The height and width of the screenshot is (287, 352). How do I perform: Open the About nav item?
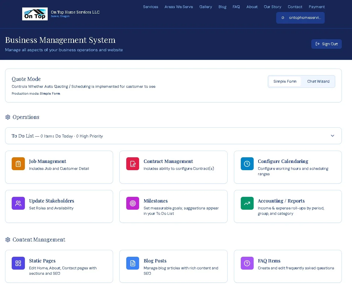[252, 7]
